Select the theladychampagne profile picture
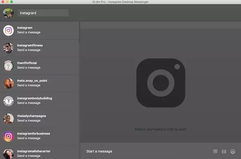The width and height of the screenshot is (241, 159). 8,118
